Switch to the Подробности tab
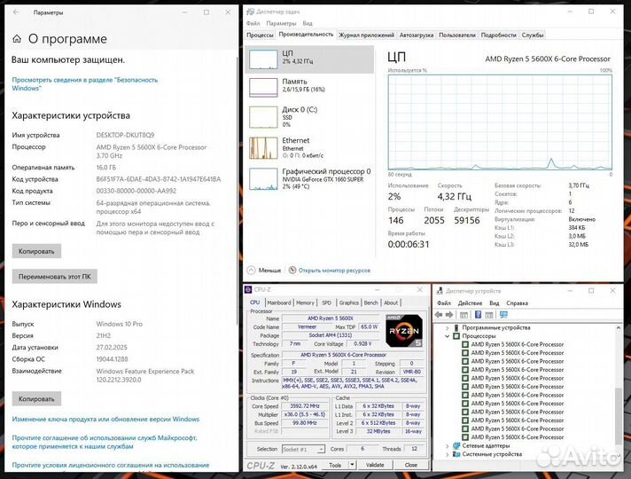 click(x=498, y=35)
